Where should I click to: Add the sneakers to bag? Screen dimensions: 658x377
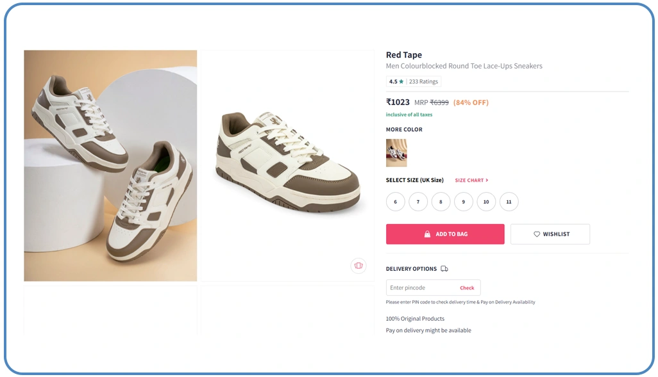tap(445, 234)
